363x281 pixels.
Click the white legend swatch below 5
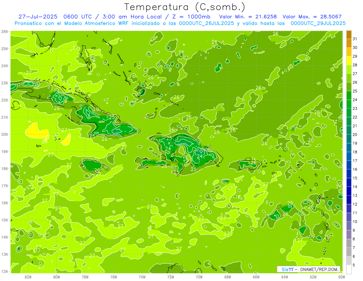tap(349, 269)
